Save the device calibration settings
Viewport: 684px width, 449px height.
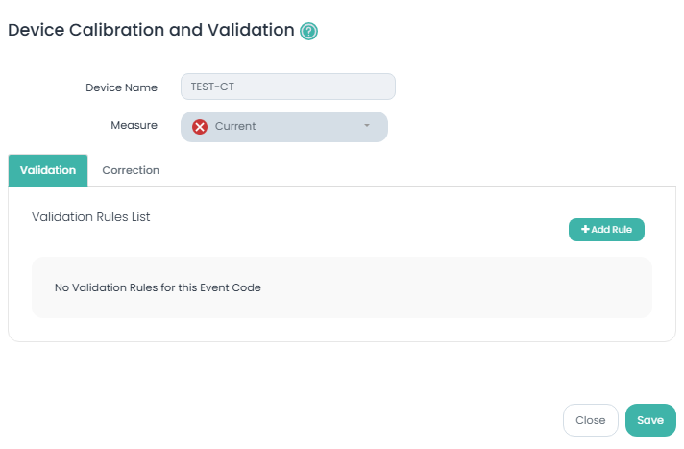pyautogui.click(x=650, y=420)
